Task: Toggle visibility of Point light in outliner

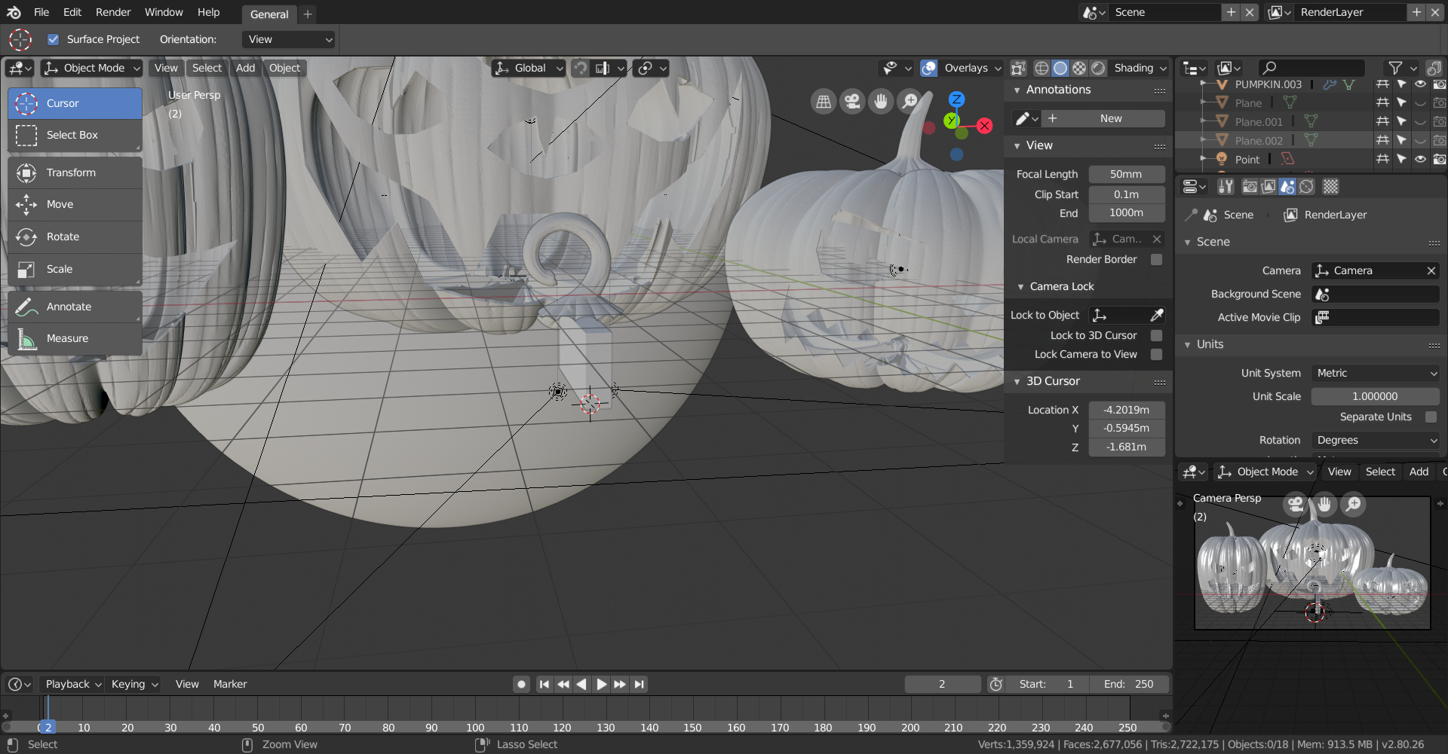Action: [x=1420, y=159]
